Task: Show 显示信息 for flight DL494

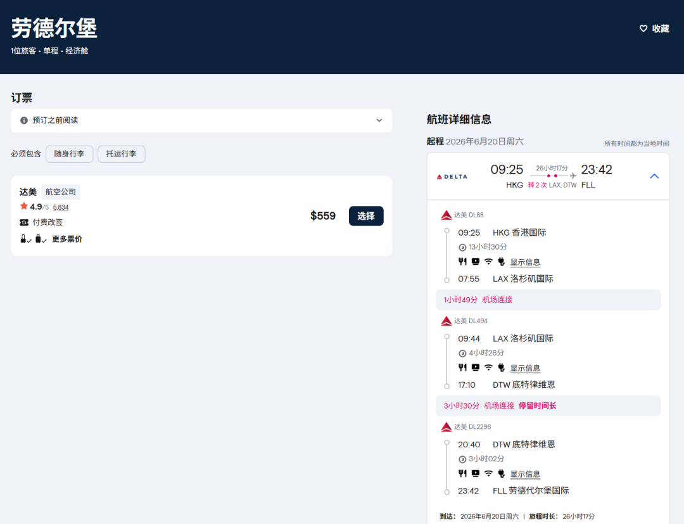Action: point(525,368)
